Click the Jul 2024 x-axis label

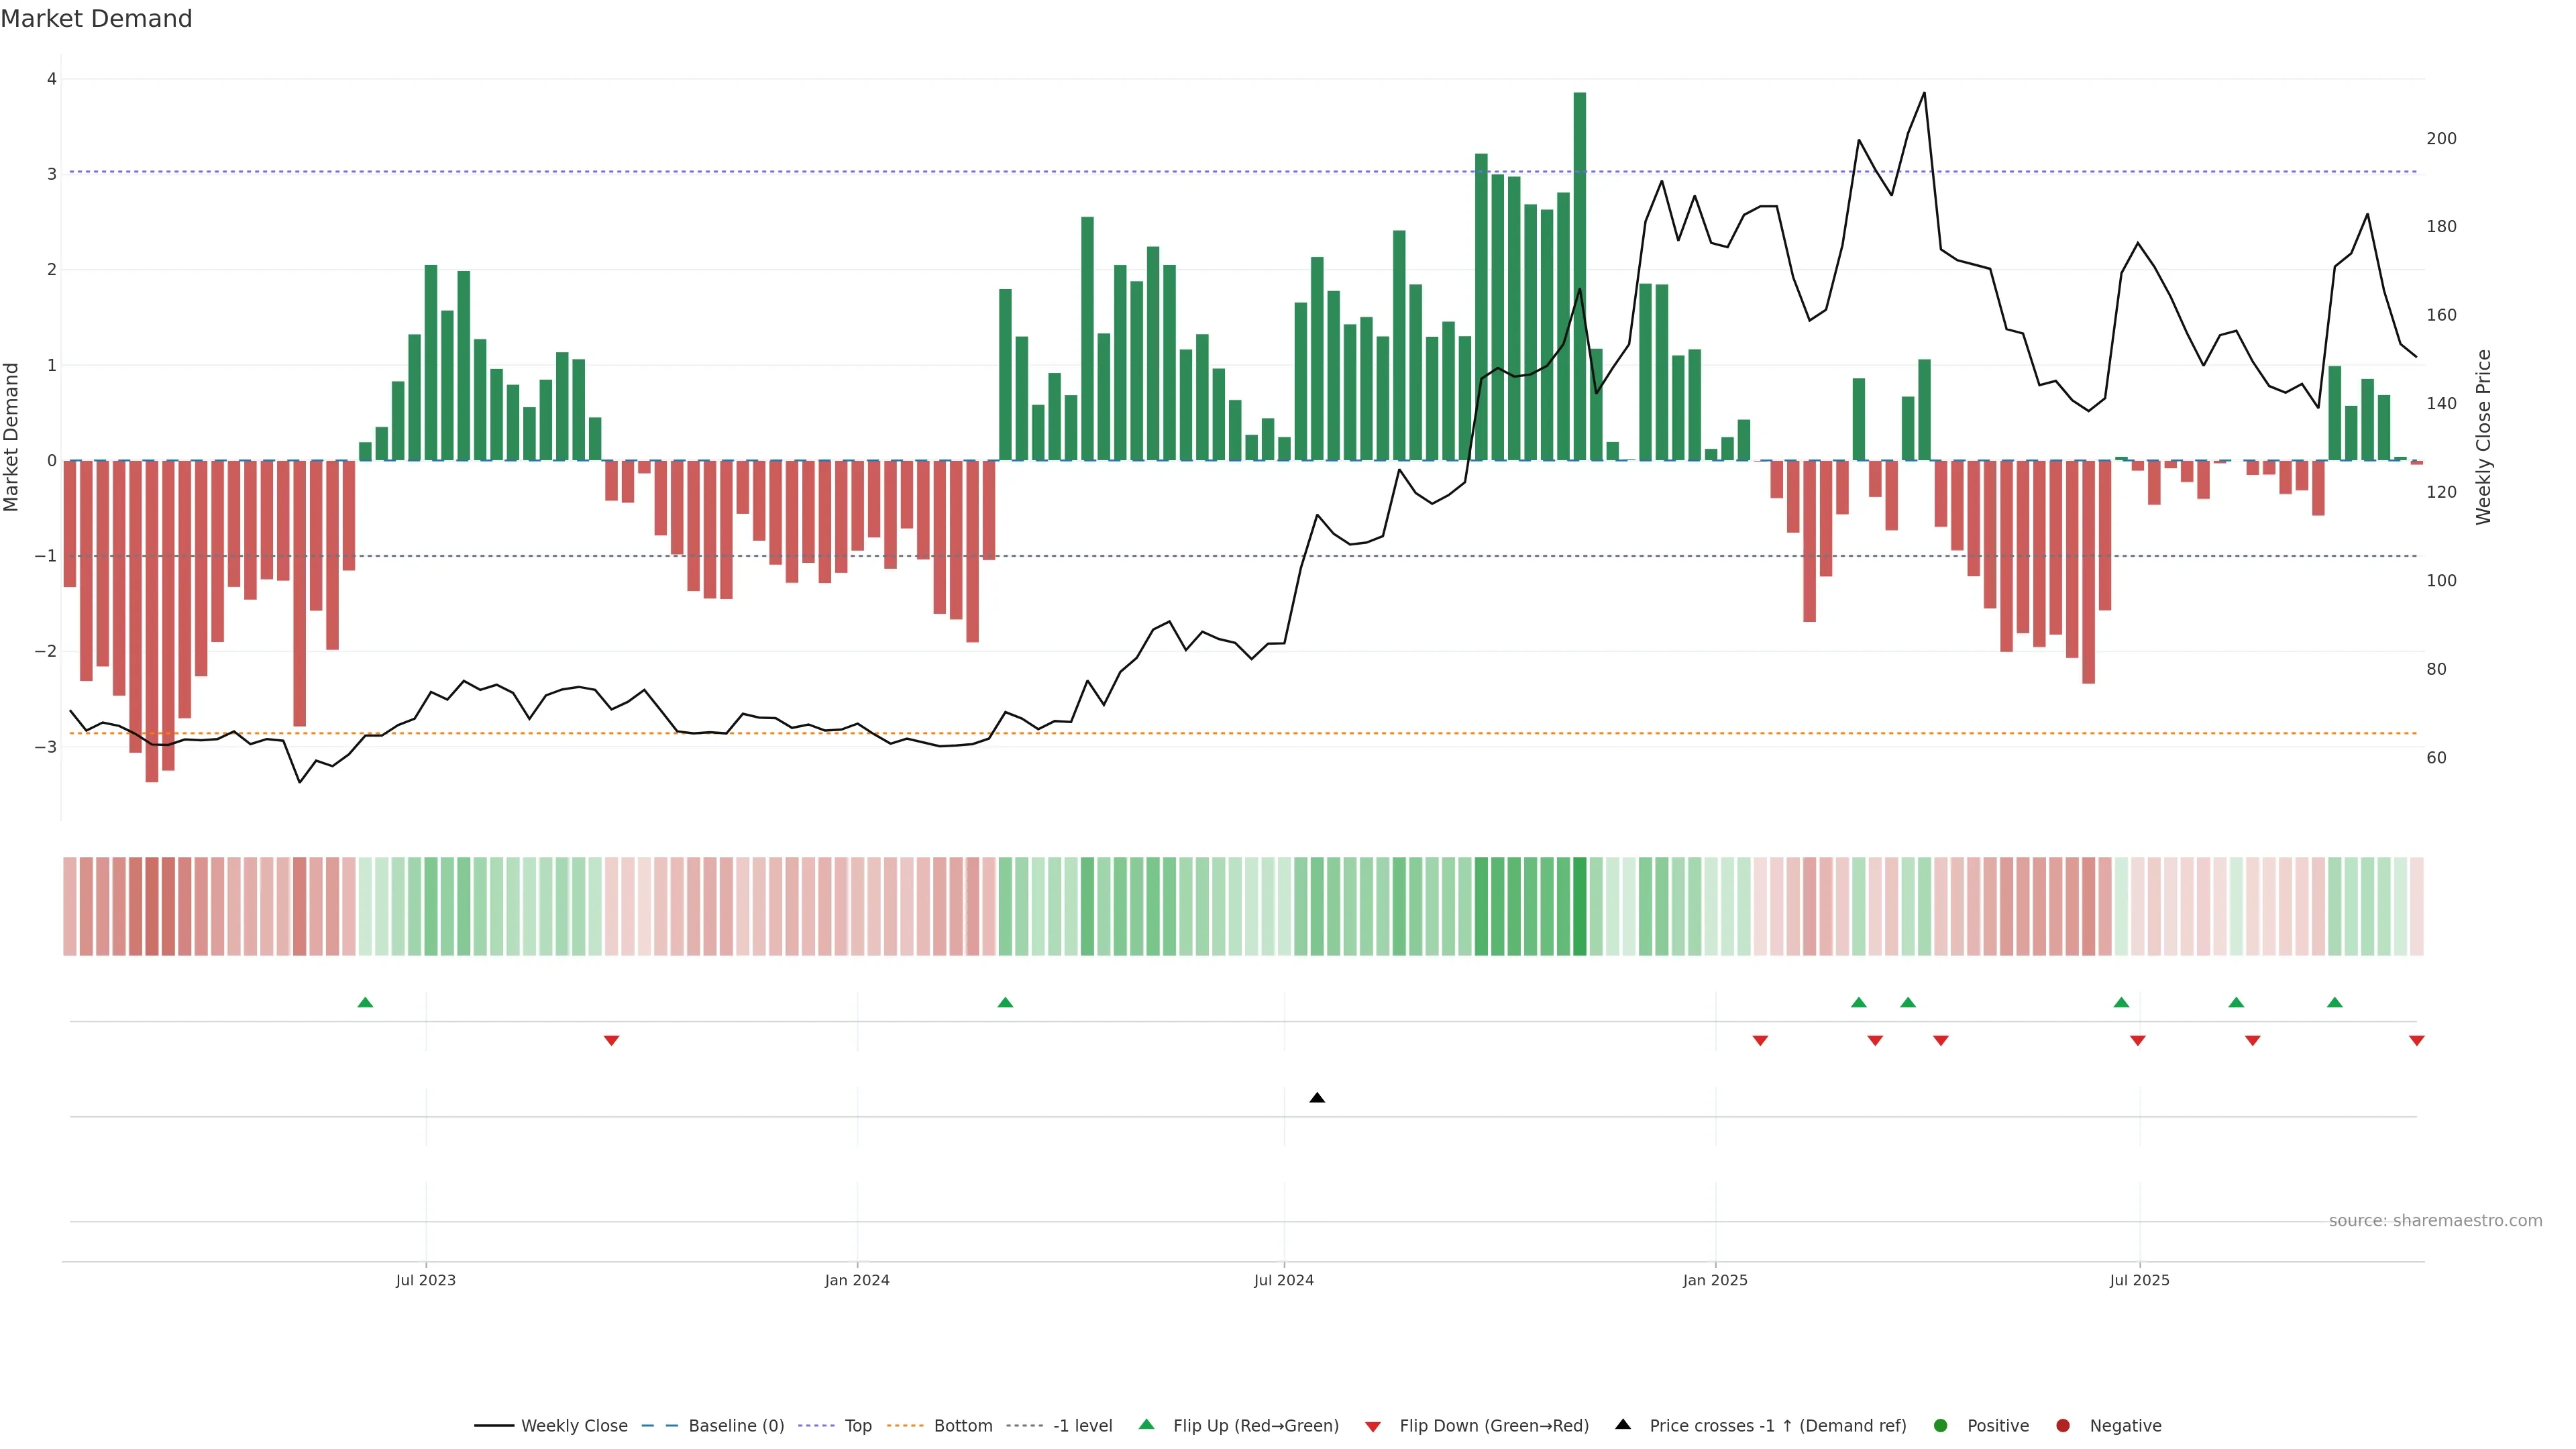click(x=1283, y=1280)
